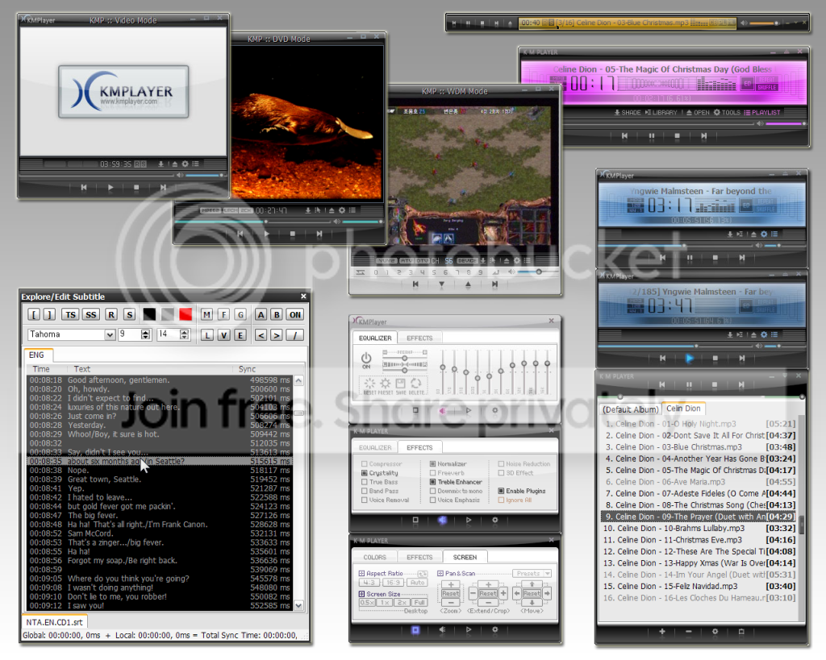
Task: Collapse the Pan & Scan section box
Action: pos(440,574)
